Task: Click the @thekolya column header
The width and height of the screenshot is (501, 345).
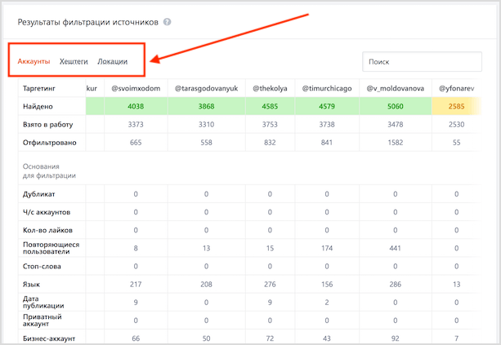Action: (269, 87)
